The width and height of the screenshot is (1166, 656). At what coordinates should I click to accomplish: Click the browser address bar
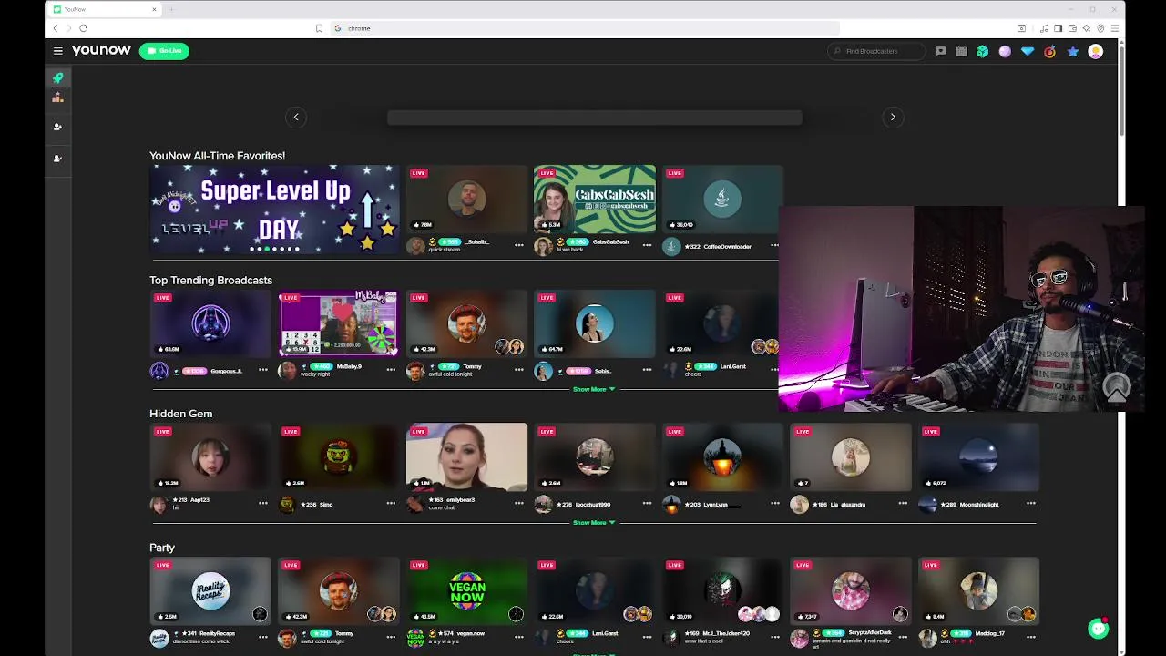pos(583,28)
